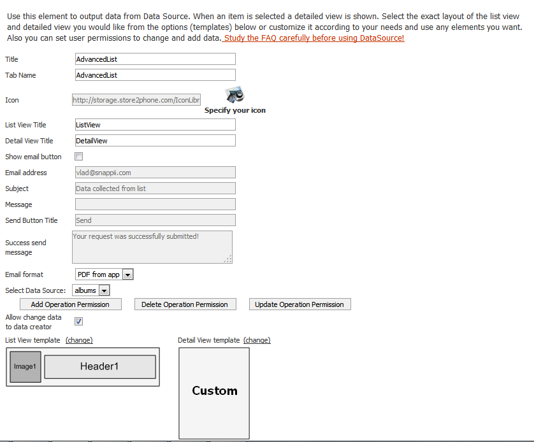Click the Icon URL field

tap(137, 100)
